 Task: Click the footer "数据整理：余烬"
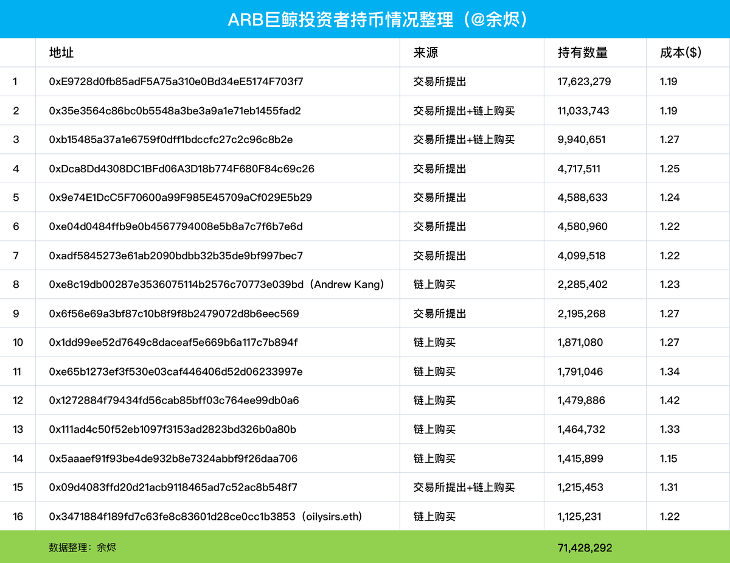tap(82, 547)
